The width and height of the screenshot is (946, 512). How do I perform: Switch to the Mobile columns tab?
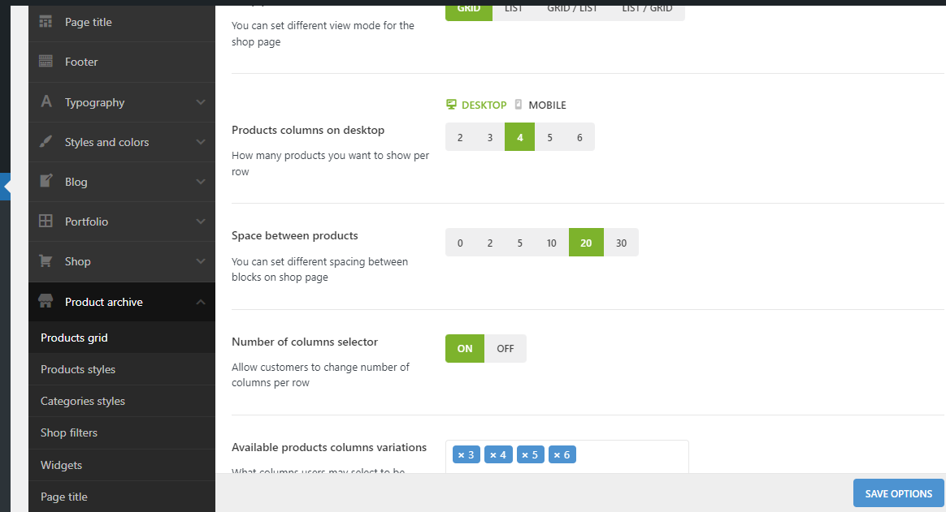540,105
